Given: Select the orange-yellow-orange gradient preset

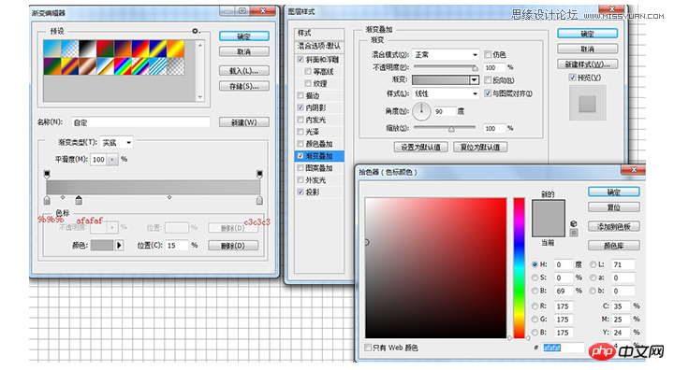Looking at the screenshot, I should (175, 49).
